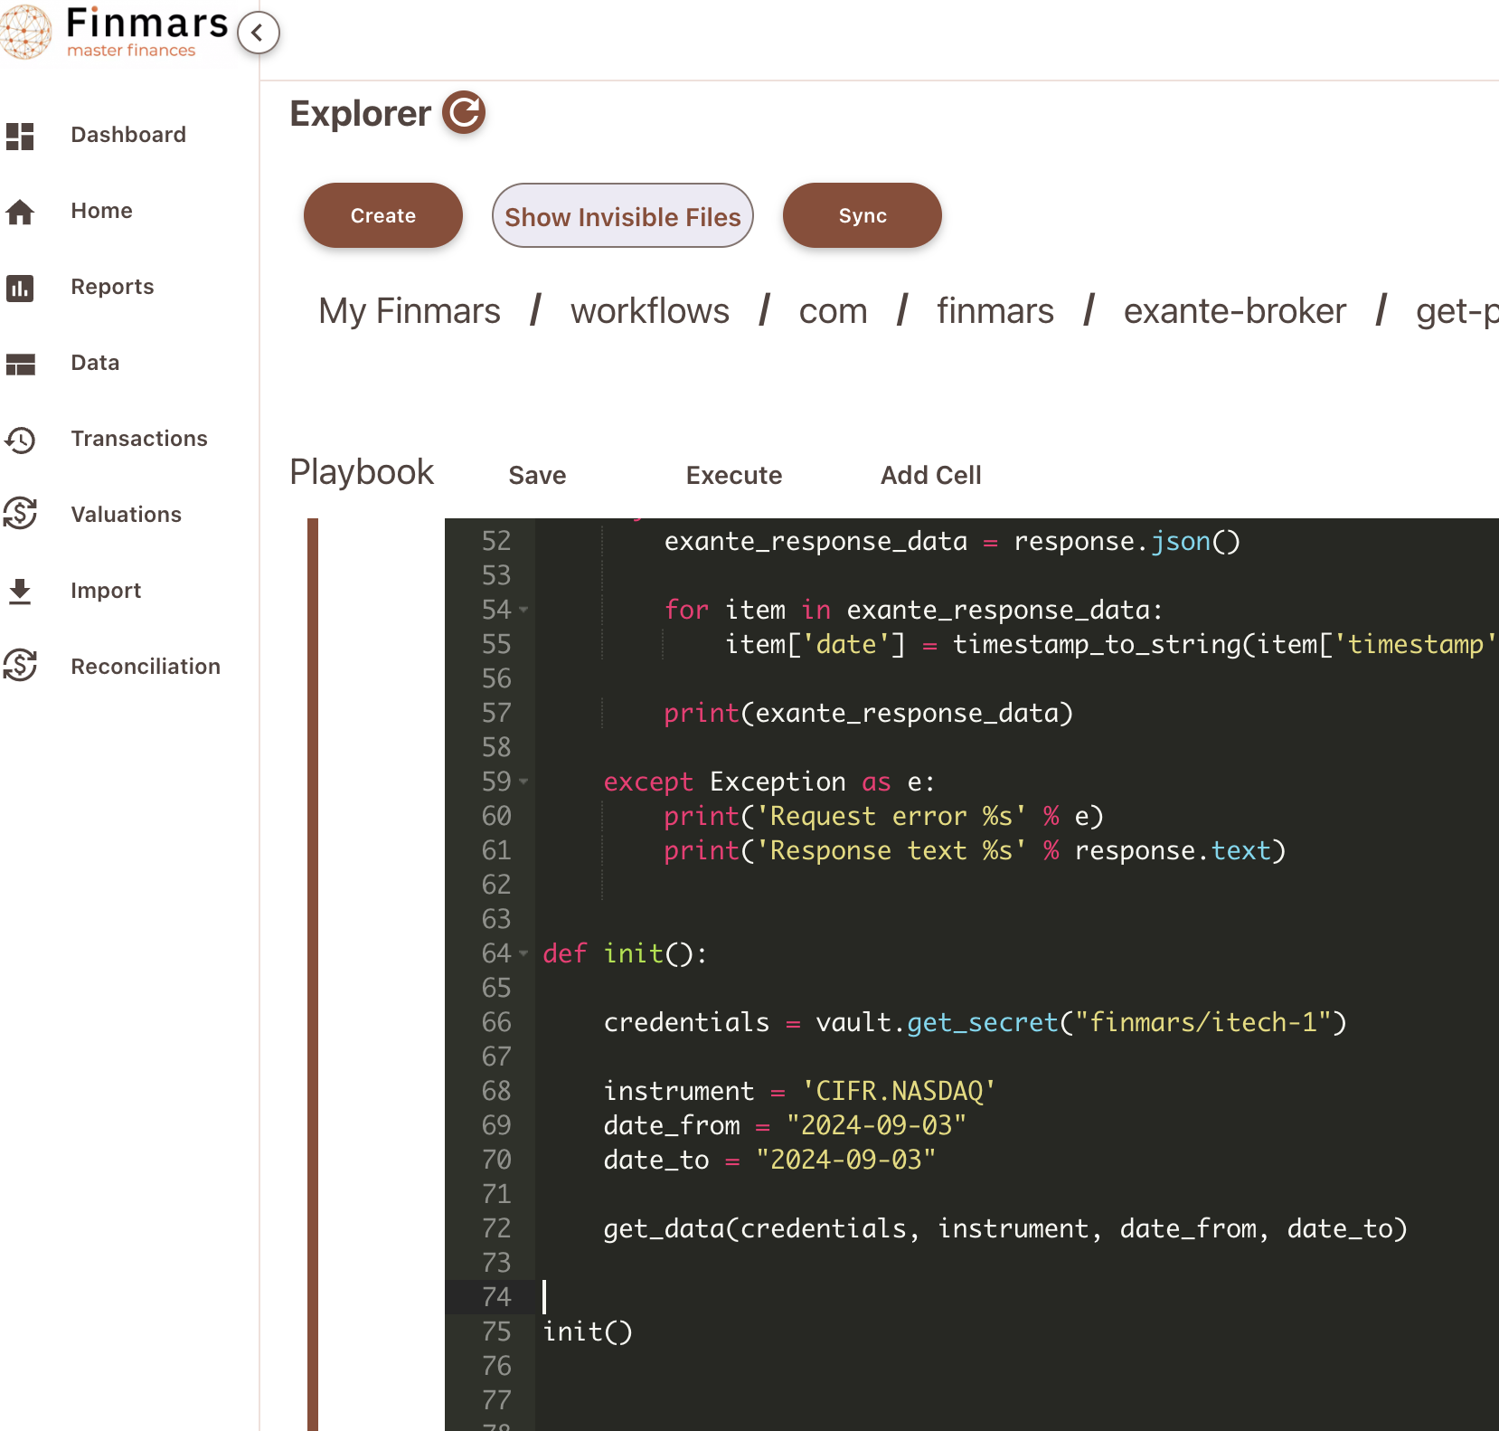Open Dashboard from the sidebar
The width and height of the screenshot is (1499, 1431).
pyautogui.click(x=128, y=135)
